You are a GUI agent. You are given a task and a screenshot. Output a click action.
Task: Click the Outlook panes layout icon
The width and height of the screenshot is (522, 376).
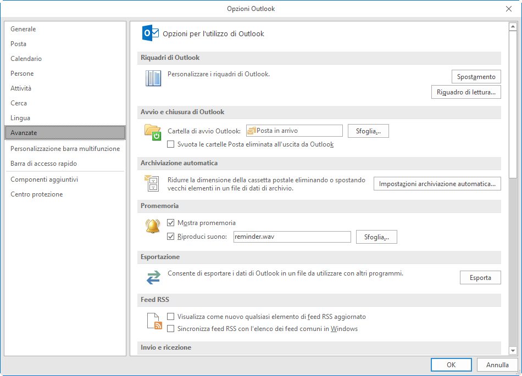click(153, 78)
